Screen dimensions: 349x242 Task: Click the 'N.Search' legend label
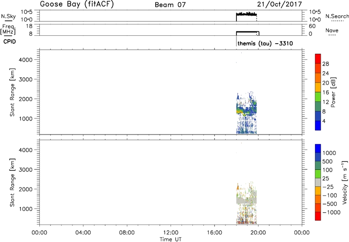337,16
